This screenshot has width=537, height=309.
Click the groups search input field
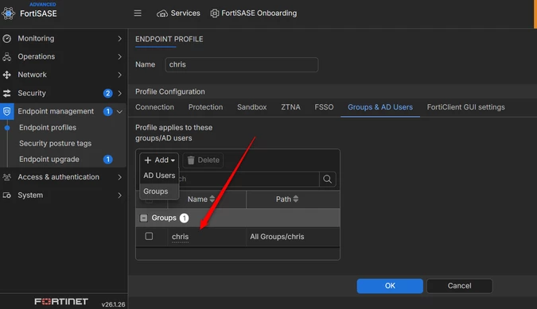(x=249, y=179)
